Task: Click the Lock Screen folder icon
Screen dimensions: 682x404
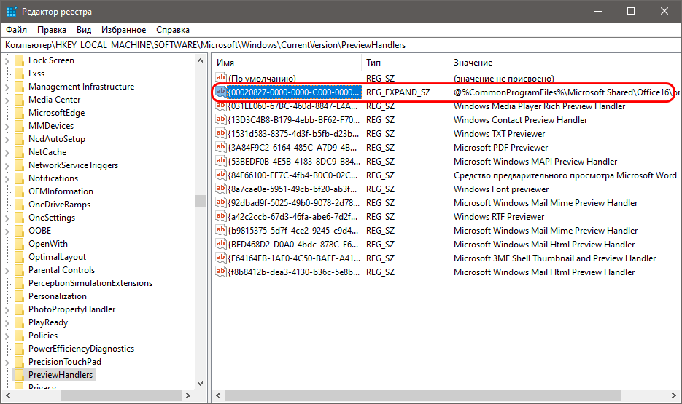Action: click(19, 60)
